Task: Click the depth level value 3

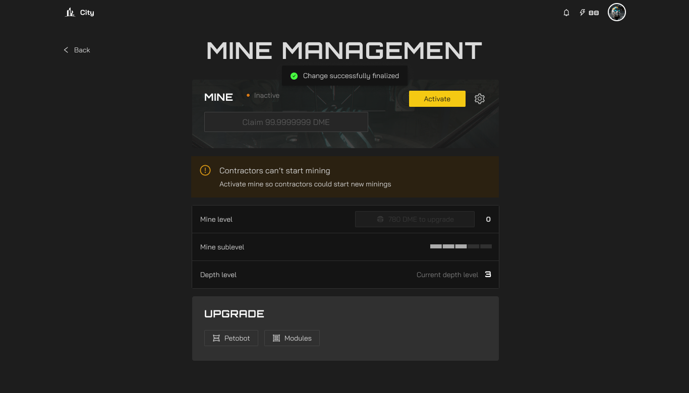Action: coord(488,275)
